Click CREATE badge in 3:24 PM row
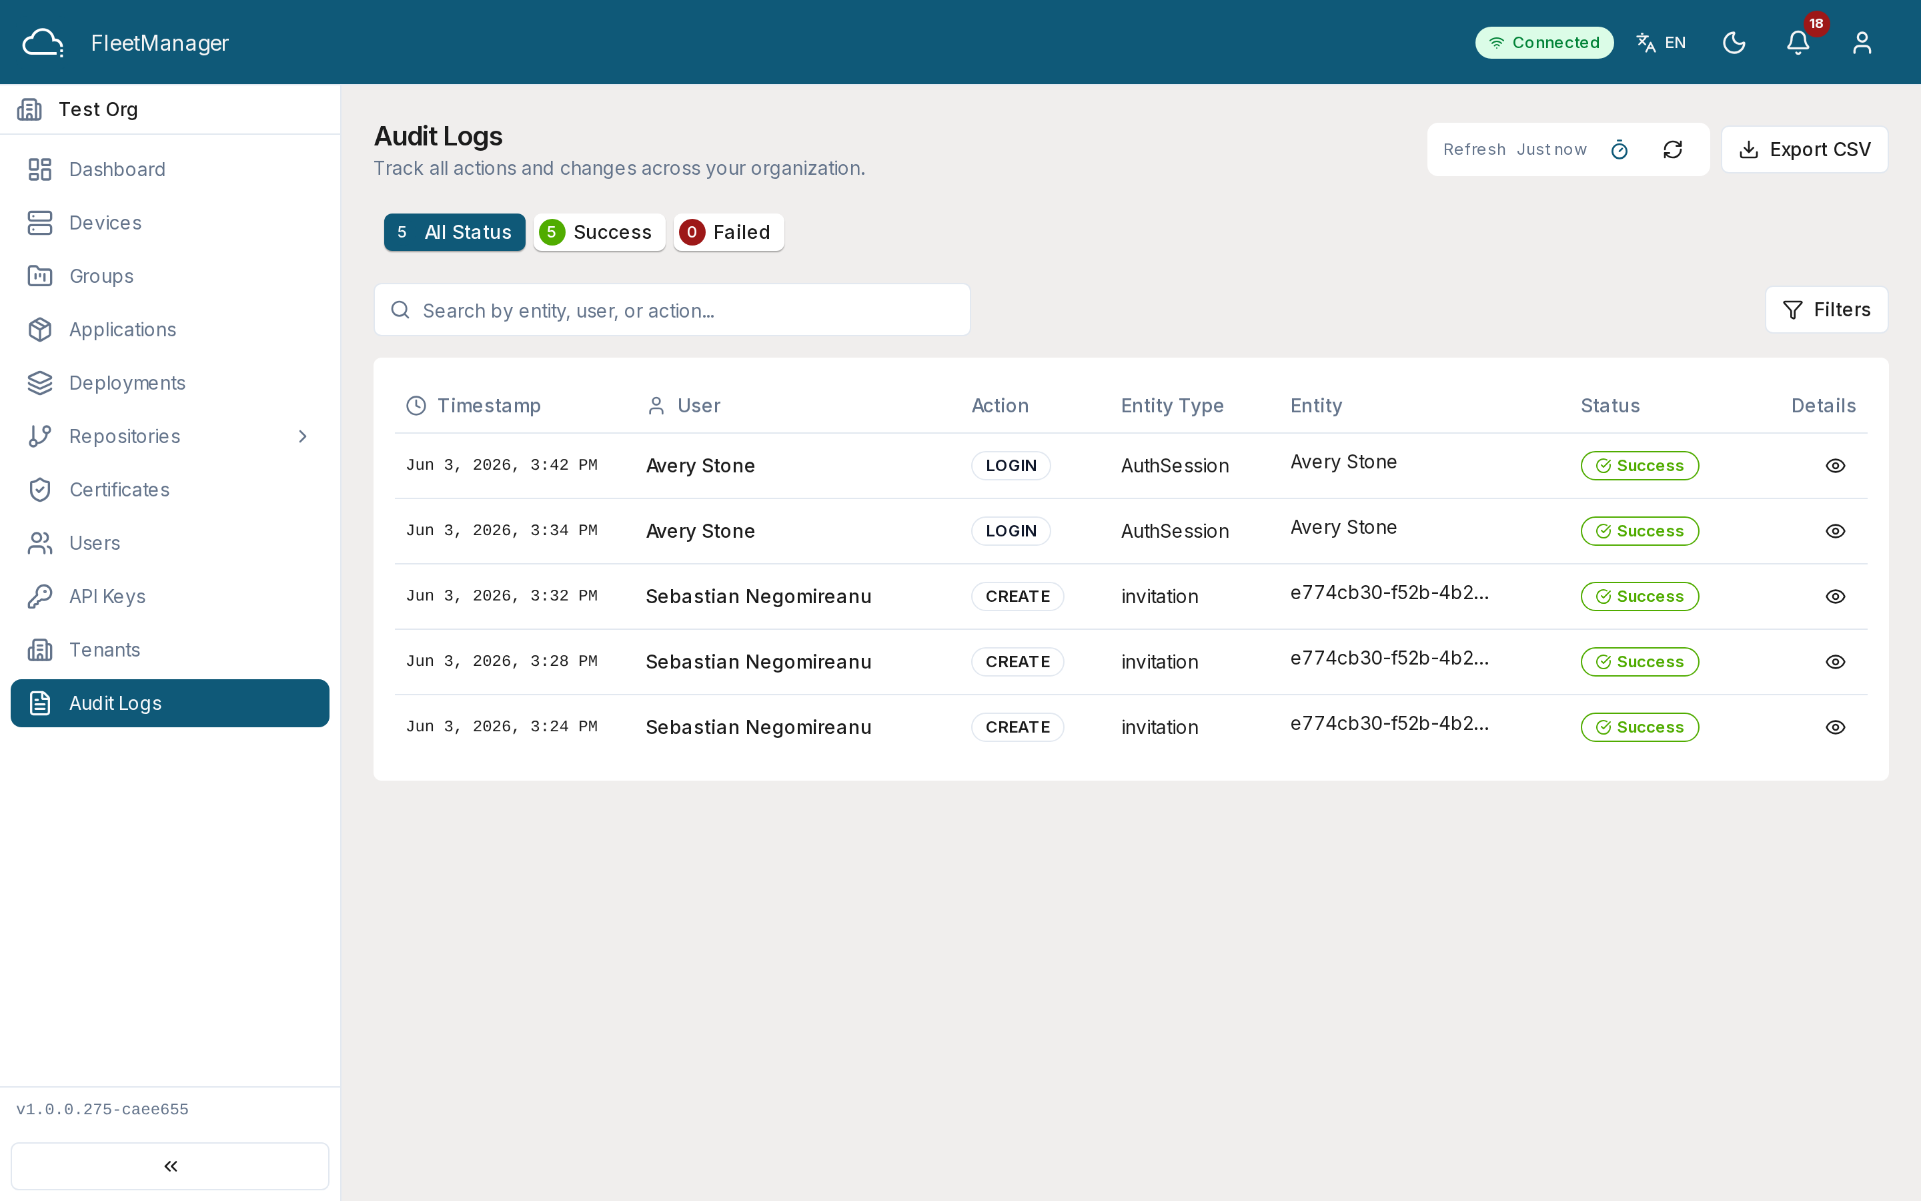 [x=1018, y=727]
